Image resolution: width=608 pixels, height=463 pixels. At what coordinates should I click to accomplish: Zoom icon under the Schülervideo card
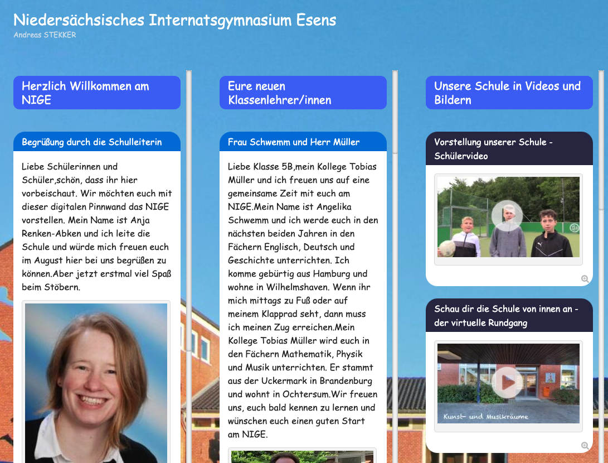(585, 279)
